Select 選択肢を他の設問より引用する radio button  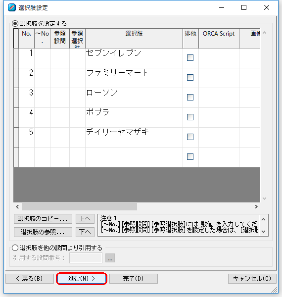click(x=15, y=248)
